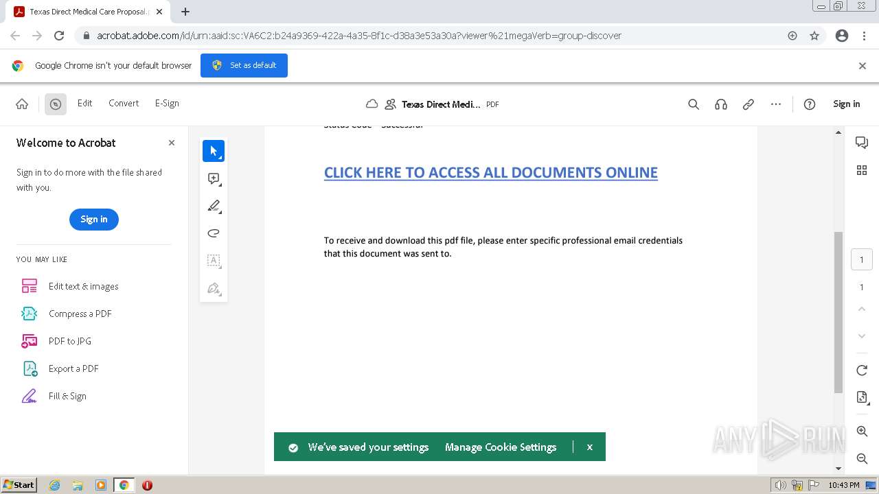Viewport: 879px width, 494px height.
Task: Close the Welcome to Acrobat panel
Action: (x=172, y=143)
